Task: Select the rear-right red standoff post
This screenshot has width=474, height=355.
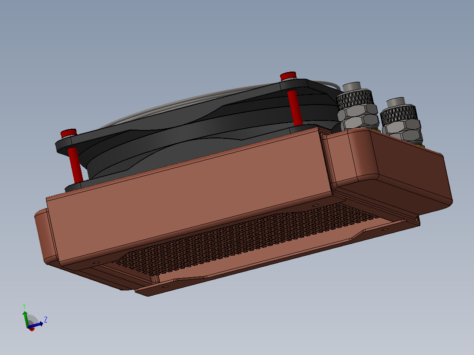Action: (295, 108)
